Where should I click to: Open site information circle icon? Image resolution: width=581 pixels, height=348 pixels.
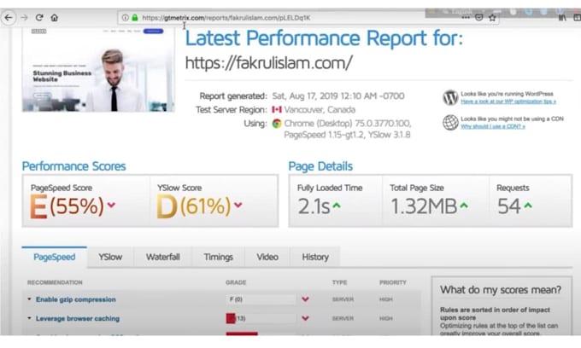pyautogui.click(x=126, y=17)
